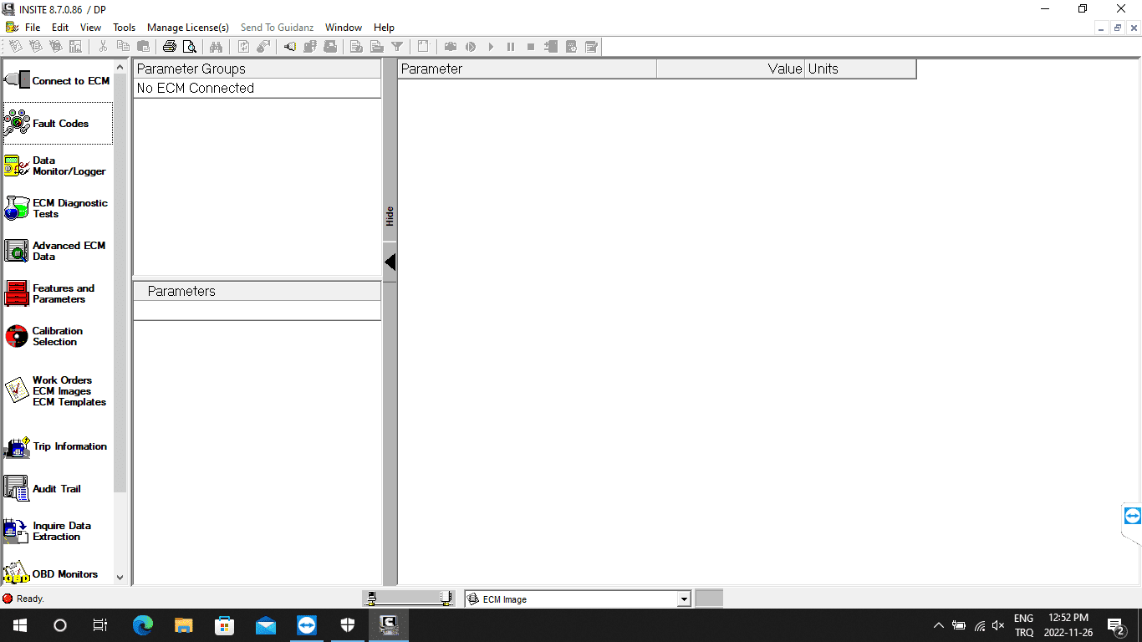
Task: Open the Fault Codes view
Action: coord(57,124)
